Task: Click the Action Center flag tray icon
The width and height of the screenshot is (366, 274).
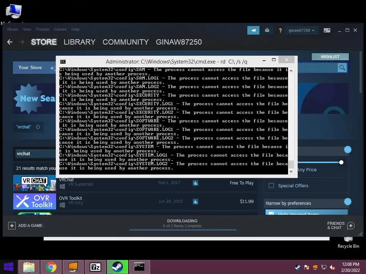Action: (306, 267)
